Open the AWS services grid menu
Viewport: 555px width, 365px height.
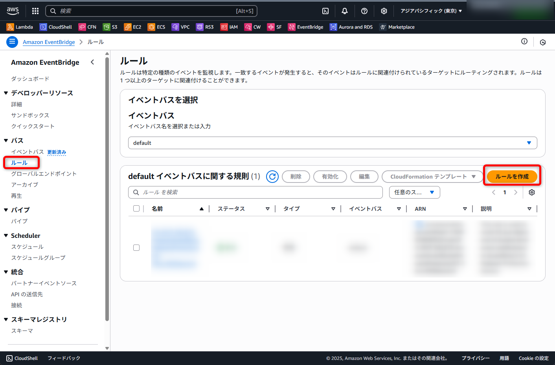point(35,11)
